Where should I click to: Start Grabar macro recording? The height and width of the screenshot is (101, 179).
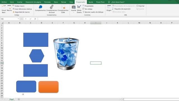(x=18, y=6)
